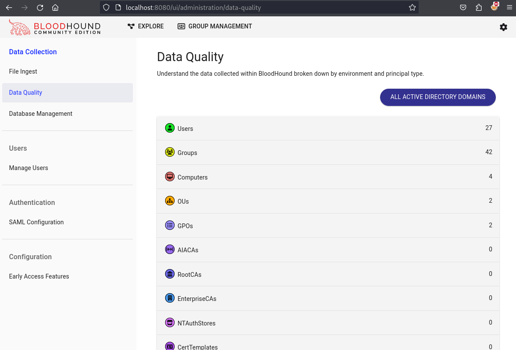516x350 pixels.
Task: Open the Explore tab
Action: (x=146, y=26)
